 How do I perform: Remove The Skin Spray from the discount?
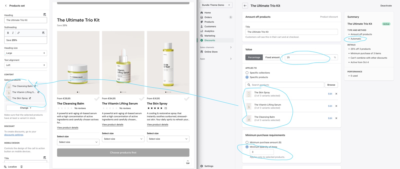336,94
